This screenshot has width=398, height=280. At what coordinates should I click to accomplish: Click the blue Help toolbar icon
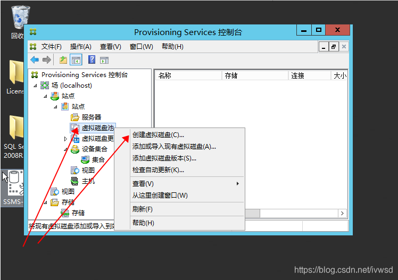pyautogui.click(x=92, y=60)
